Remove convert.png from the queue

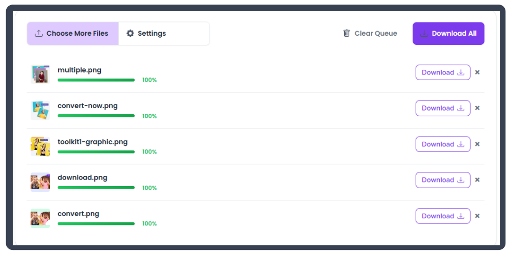(x=477, y=216)
